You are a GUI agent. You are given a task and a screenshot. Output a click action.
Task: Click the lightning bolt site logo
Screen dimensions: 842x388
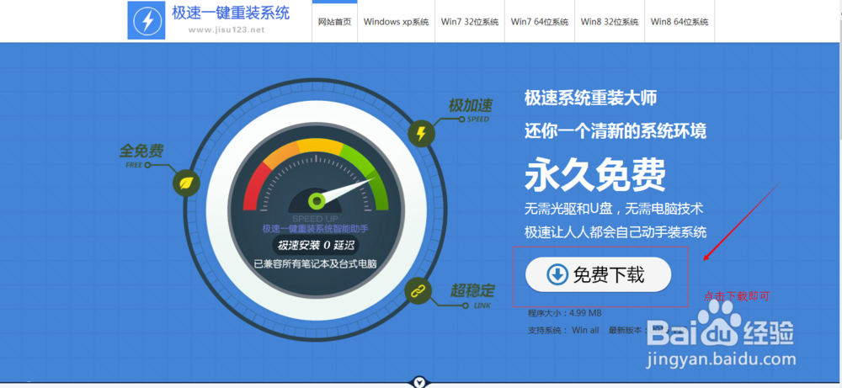point(146,20)
